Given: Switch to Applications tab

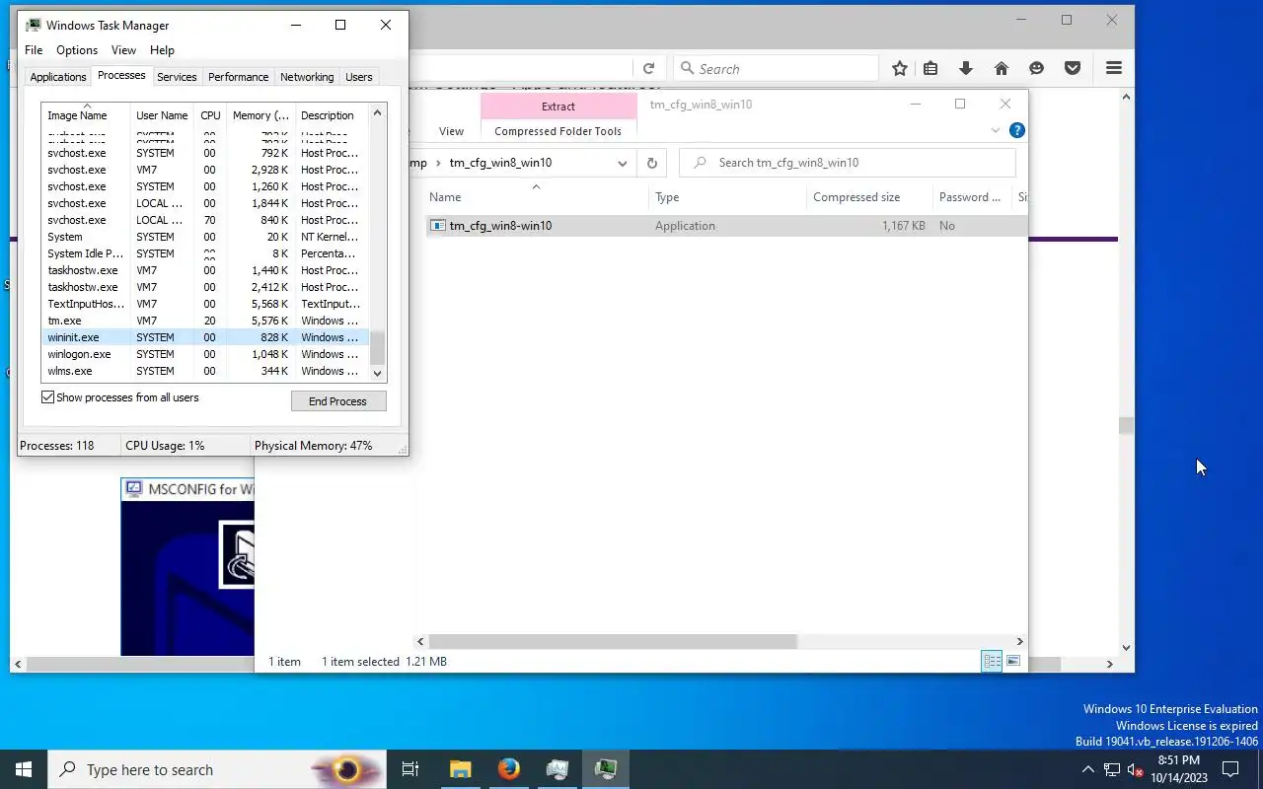Looking at the screenshot, I should click(58, 77).
